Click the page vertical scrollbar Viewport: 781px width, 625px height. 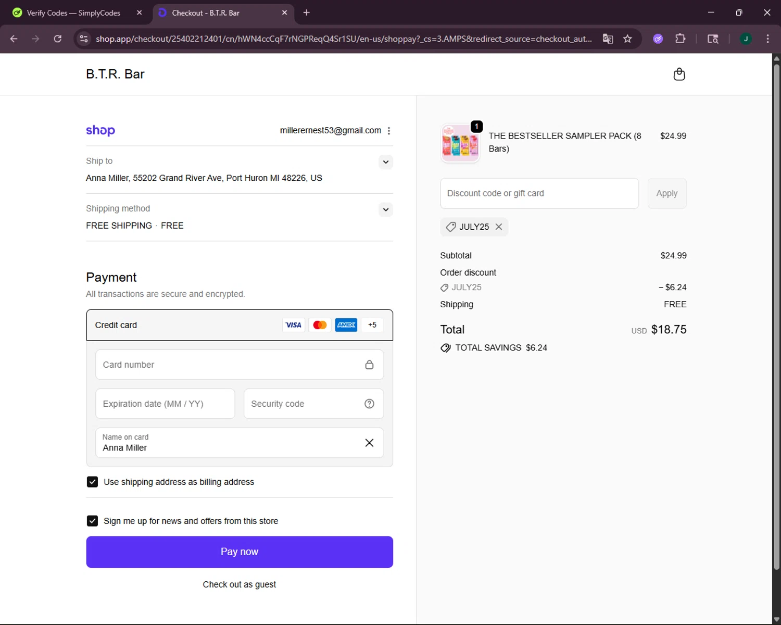point(776,317)
